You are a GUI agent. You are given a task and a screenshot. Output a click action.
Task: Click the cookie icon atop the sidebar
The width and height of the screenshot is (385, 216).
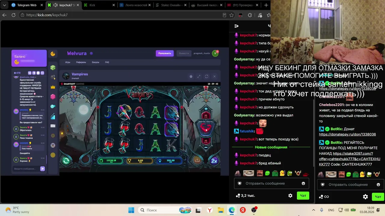(53, 54)
